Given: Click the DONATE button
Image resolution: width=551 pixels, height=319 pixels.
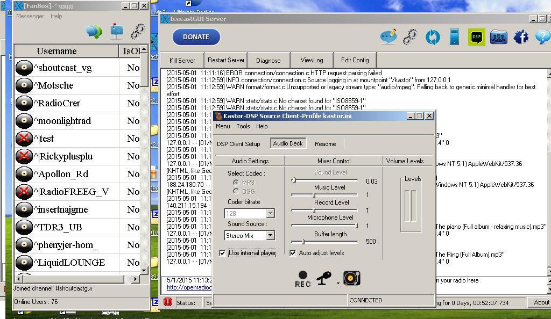Looking at the screenshot, I should click(x=195, y=37).
